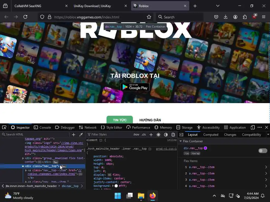
Task: Select flex item 2 a.nav__top--item
Action: coord(202,174)
